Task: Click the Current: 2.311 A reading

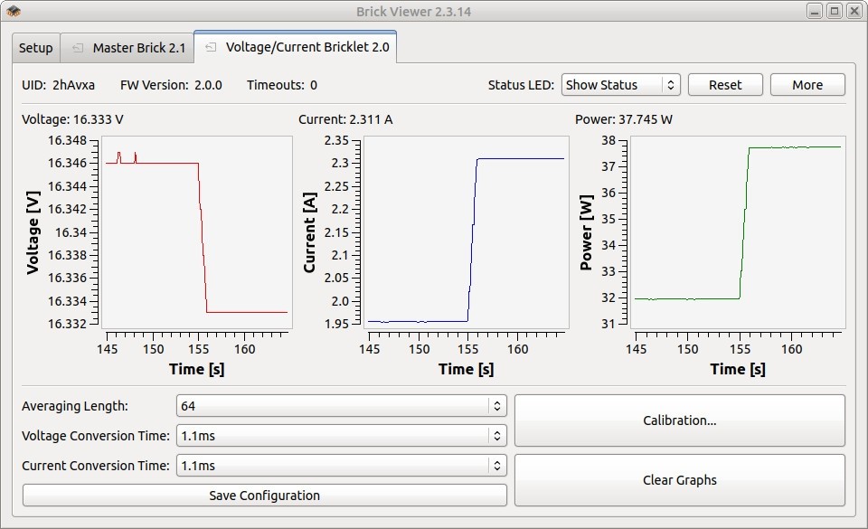Action: [x=345, y=119]
